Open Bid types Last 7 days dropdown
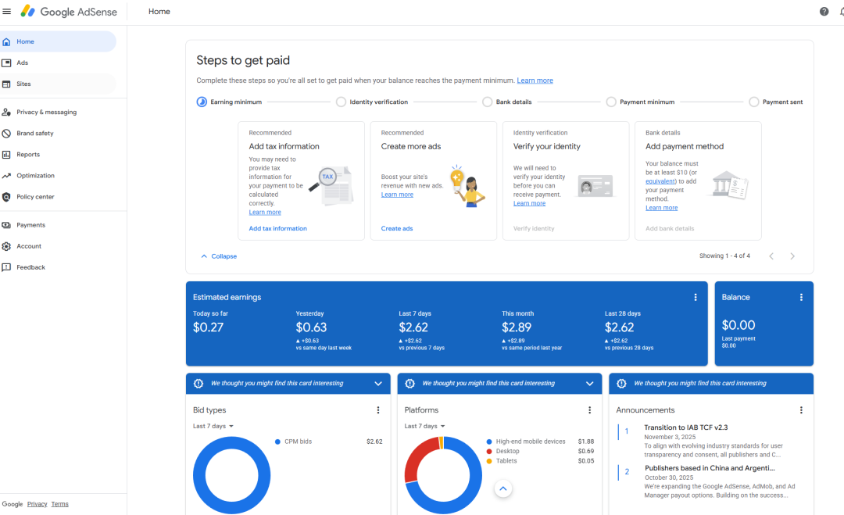This screenshot has height=515, width=844. [213, 426]
